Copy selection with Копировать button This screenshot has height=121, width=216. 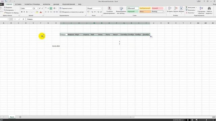[x=9, y=10]
